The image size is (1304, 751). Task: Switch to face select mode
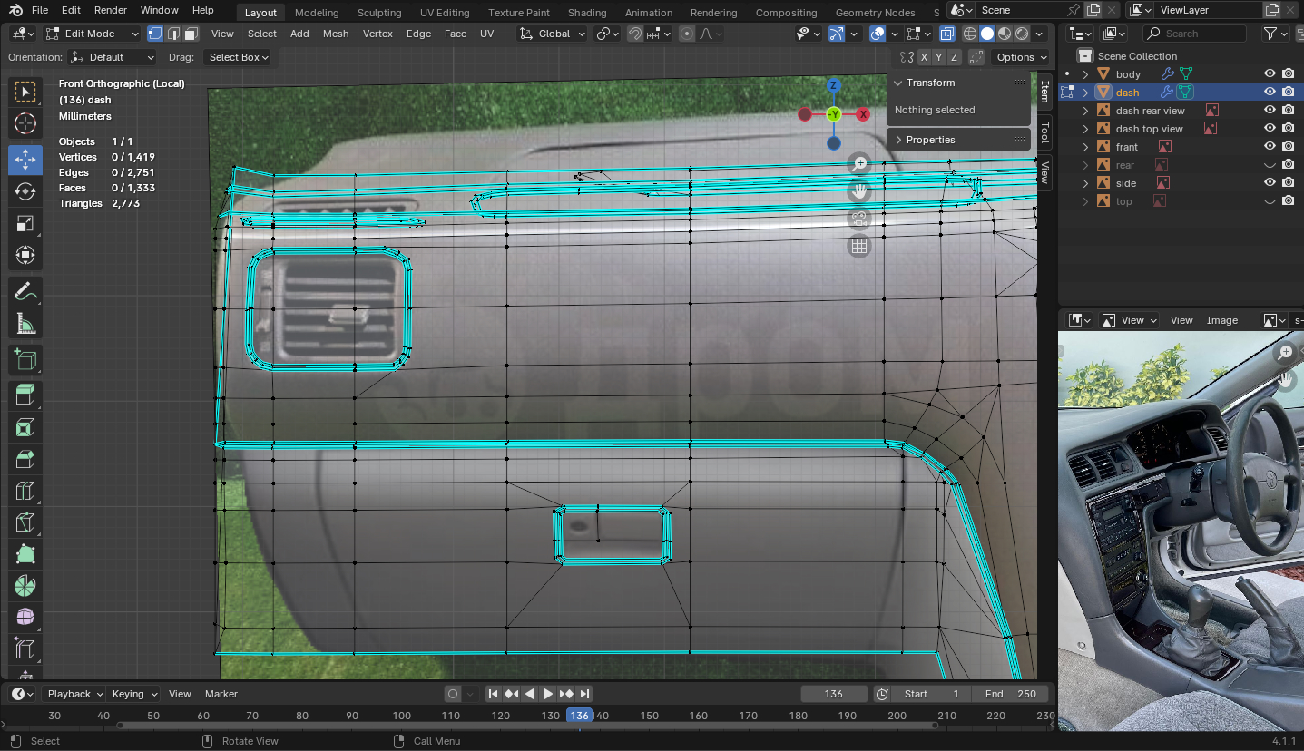pyautogui.click(x=191, y=34)
